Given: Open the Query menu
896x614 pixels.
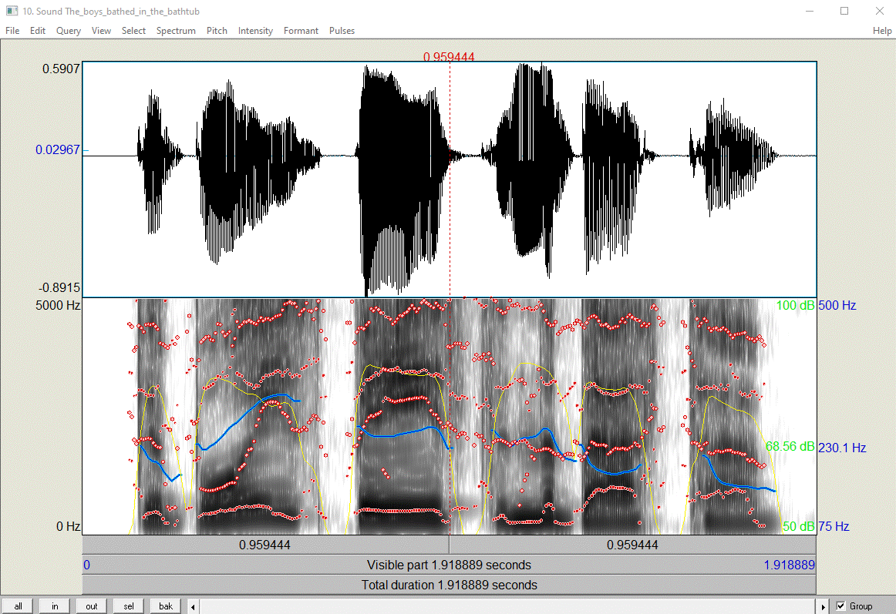Looking at the screenshot, I should (69, 31).
